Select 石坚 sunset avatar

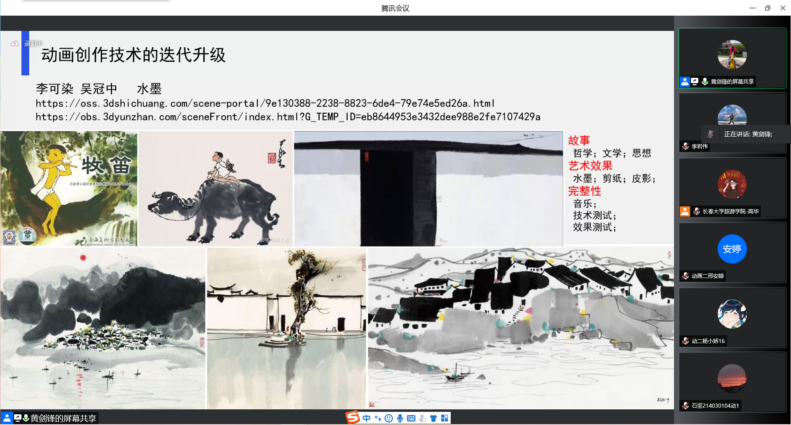[x=732, y=378]
